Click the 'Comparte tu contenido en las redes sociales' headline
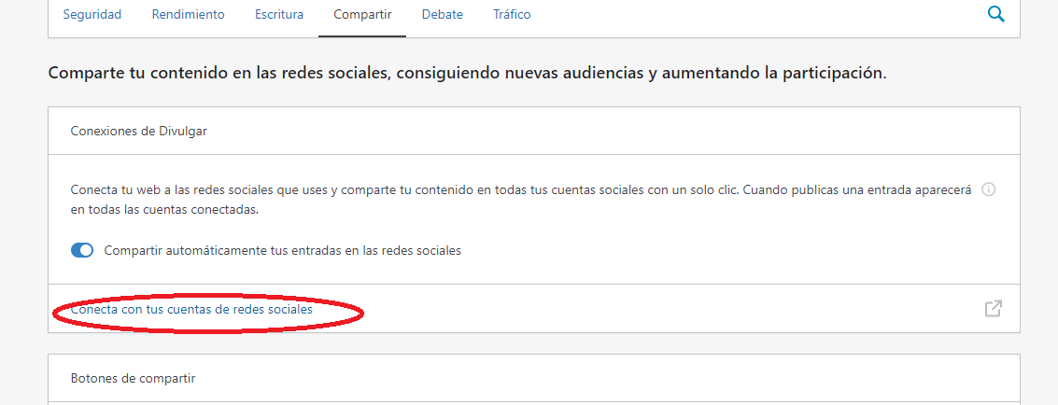 tap(468, 74)
